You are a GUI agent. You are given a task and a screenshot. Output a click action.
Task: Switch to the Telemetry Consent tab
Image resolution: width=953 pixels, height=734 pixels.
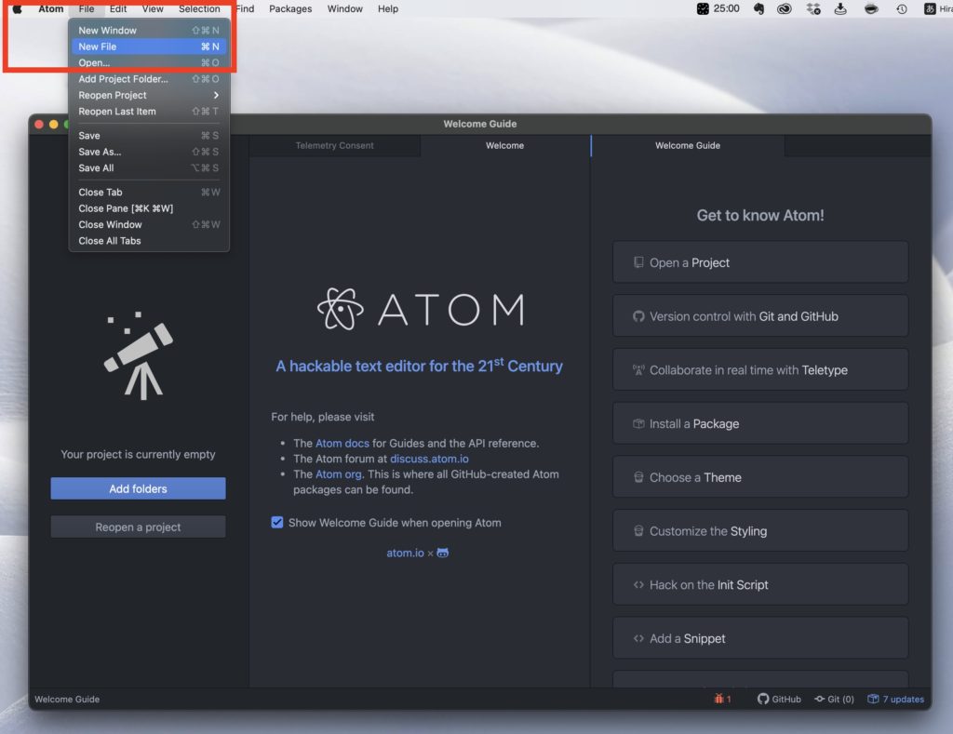[x=334, y=146]
